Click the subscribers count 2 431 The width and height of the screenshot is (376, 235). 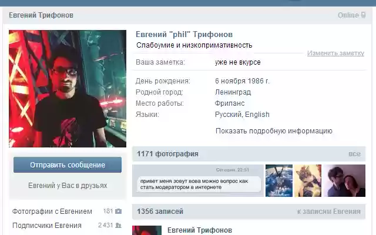[105, 225]
